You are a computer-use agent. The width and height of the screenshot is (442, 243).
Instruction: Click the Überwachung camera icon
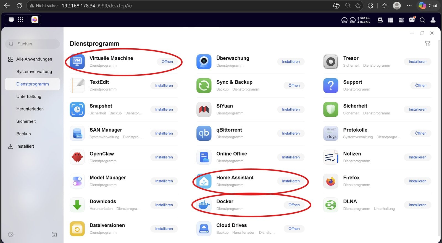coord(204,62)
